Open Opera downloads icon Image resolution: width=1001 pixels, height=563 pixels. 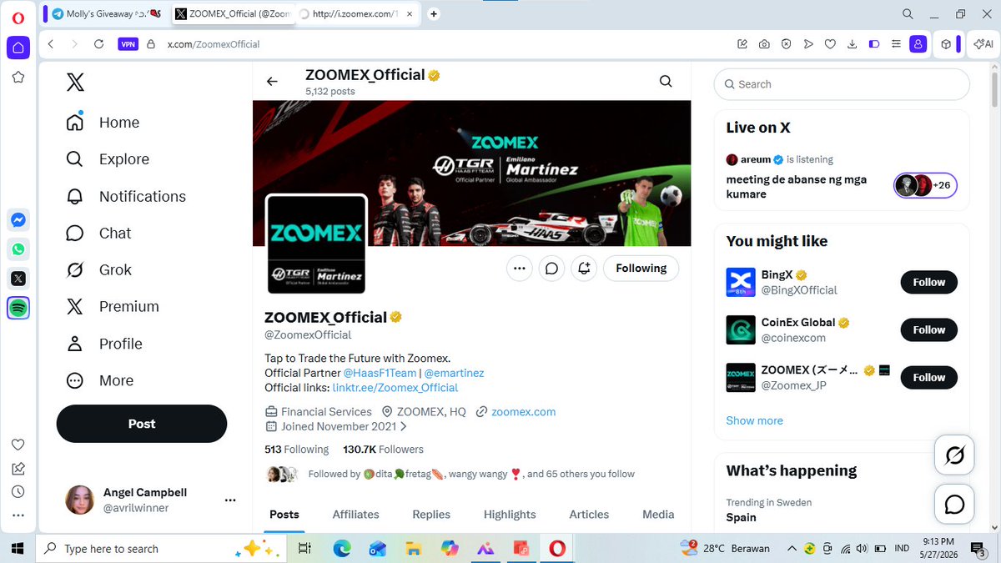click(852, 44)
